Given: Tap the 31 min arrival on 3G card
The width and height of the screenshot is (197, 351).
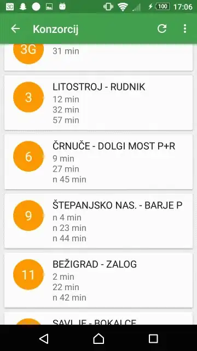Looking at the screenshot, I should point(66,51).
